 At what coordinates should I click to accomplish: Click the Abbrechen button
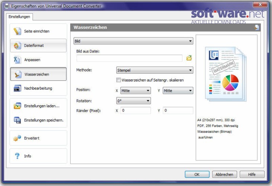tap(224, 174)
